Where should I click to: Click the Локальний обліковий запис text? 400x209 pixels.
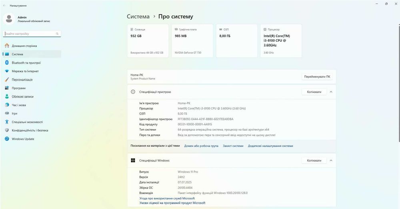point(34,21)
